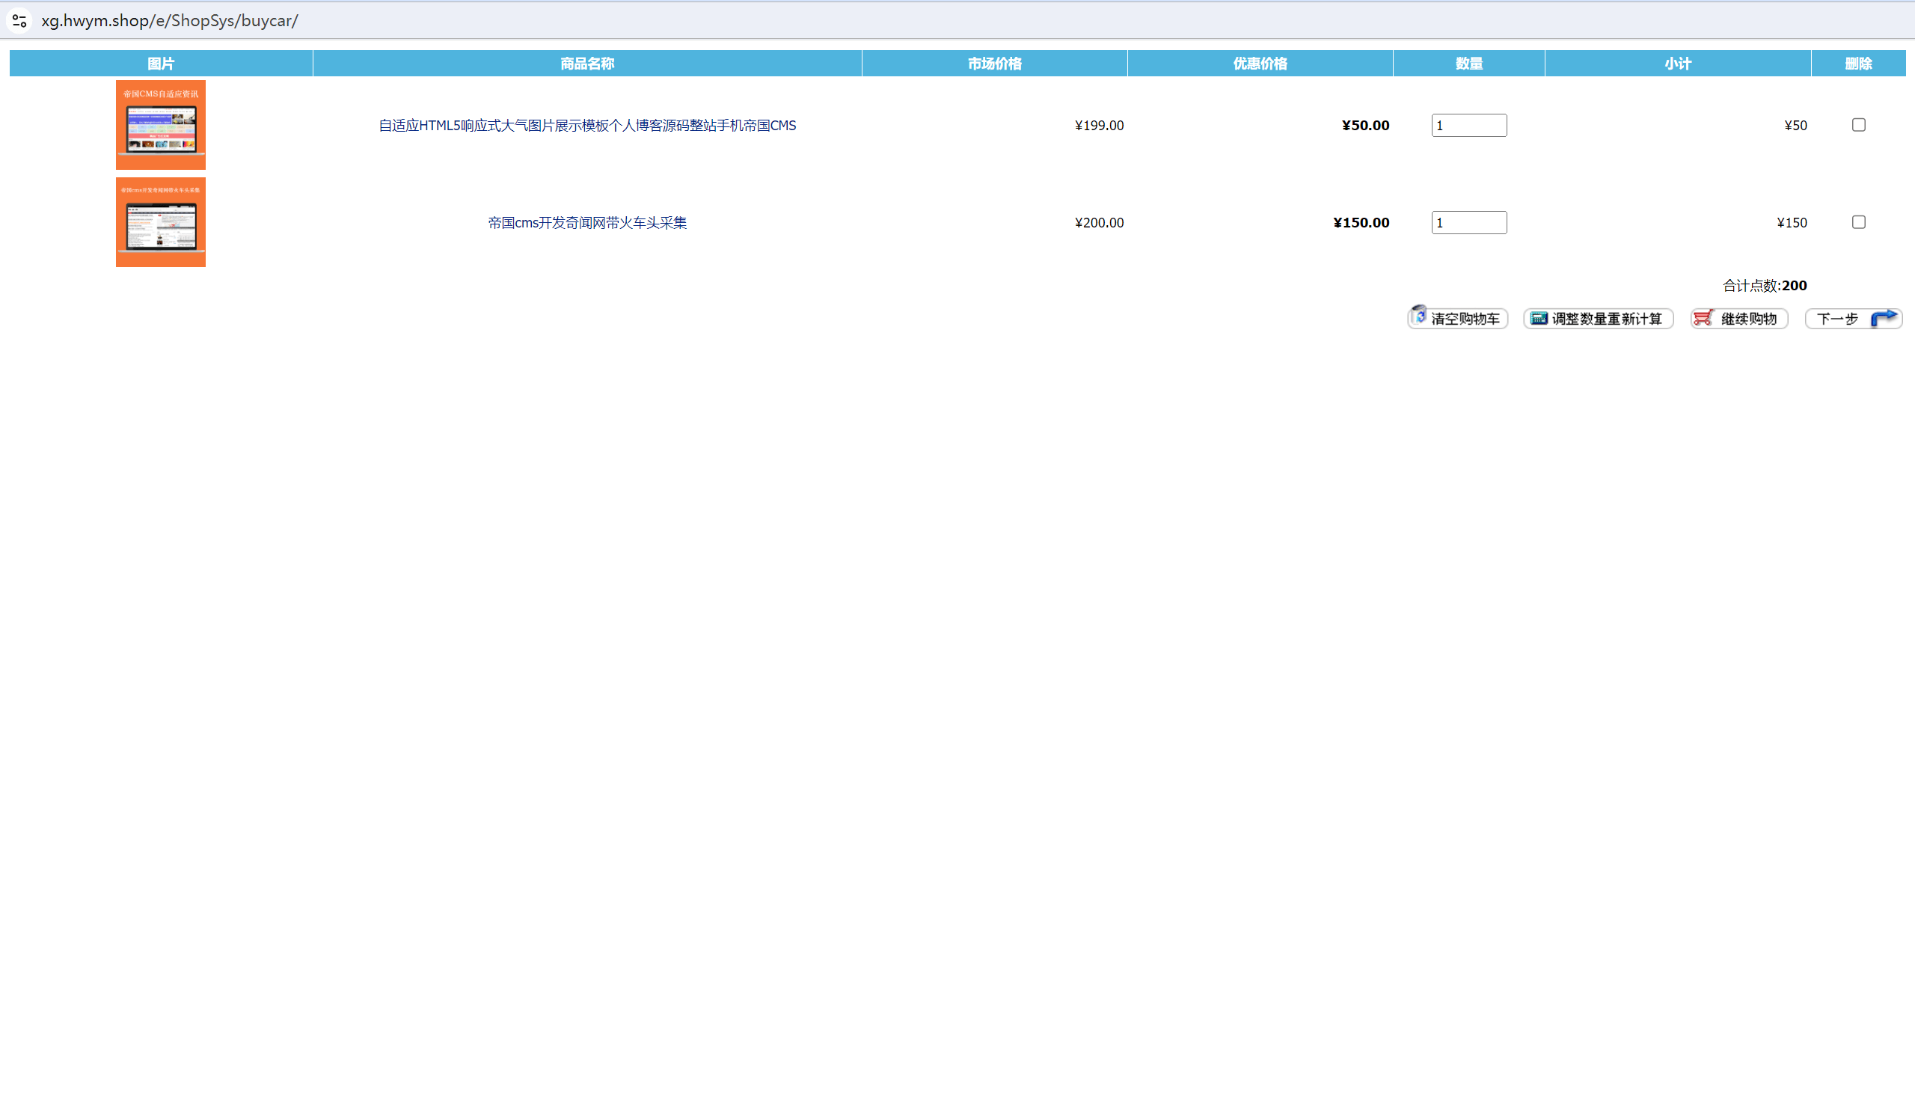Click the second product's orange thumbnail image

pos(160,222)
